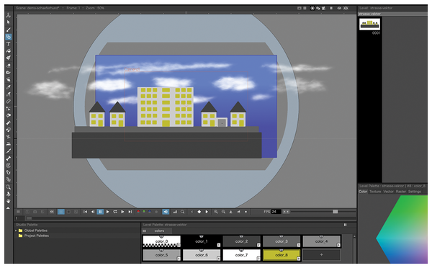The width and height of the screenshot is (432, 268).
Task: Toggle the Sub-camera Preview eye icon
Action: click(x=346, y=8)
